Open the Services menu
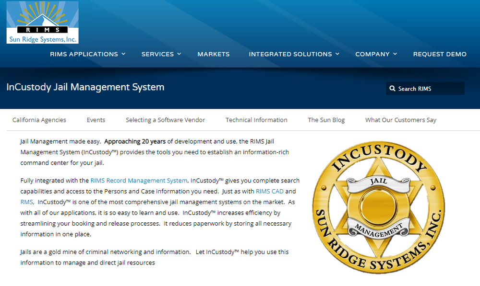The height and width of the screenshot is (286, 480). pos(157,54)
